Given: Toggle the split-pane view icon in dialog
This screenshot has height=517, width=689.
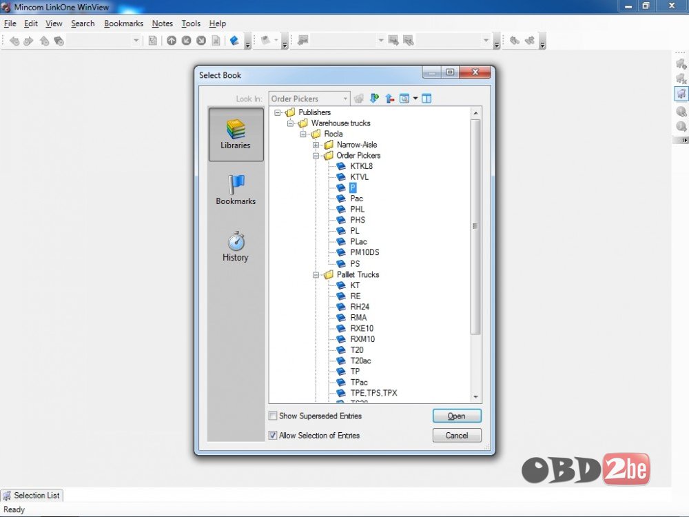Looking at the screenshot, I should click(x=426, y=99).
